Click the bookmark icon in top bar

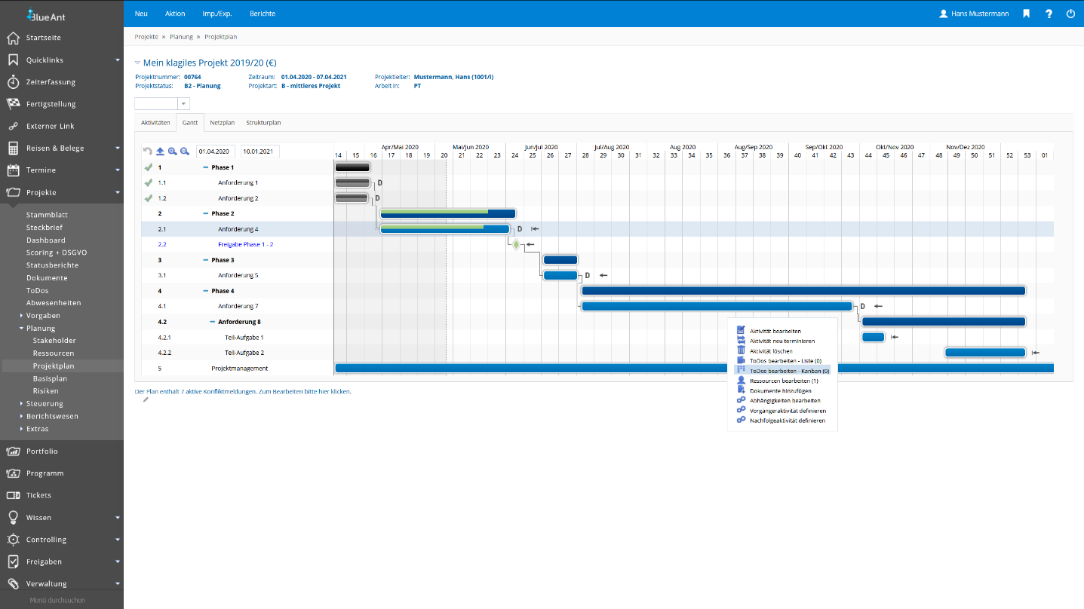coord(1026,14)
